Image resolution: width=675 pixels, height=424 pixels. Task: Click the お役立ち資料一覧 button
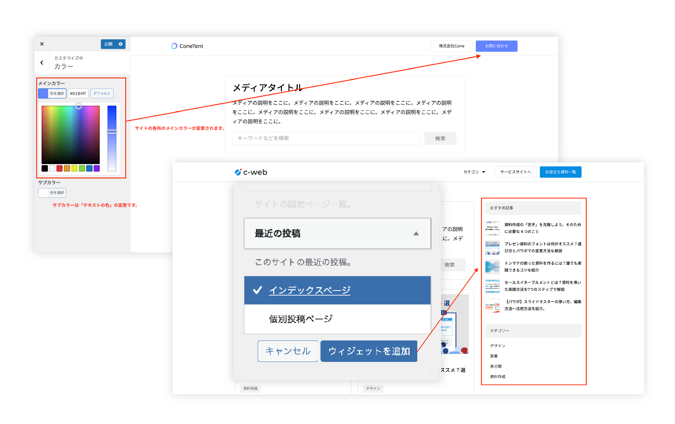pyautogui.click(x=560, y=172)
